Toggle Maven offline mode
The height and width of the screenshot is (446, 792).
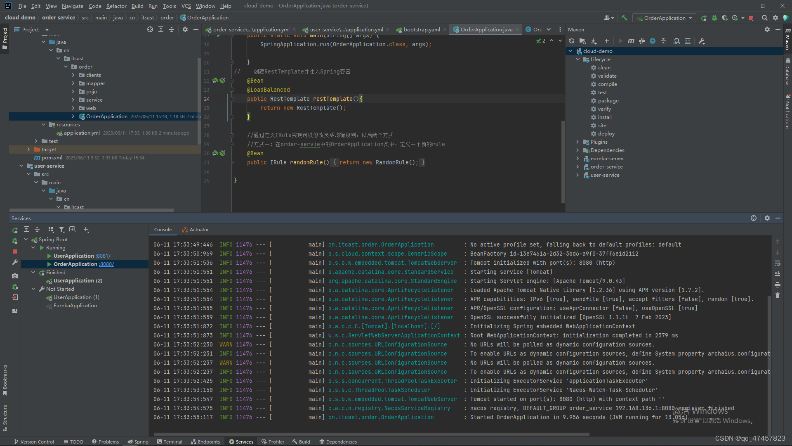[x=641, y=41]
